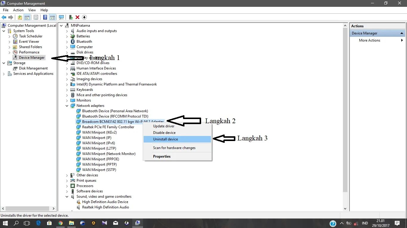
Task: Show hidden system tray icons chevron
Action: [x=341, y=223]
